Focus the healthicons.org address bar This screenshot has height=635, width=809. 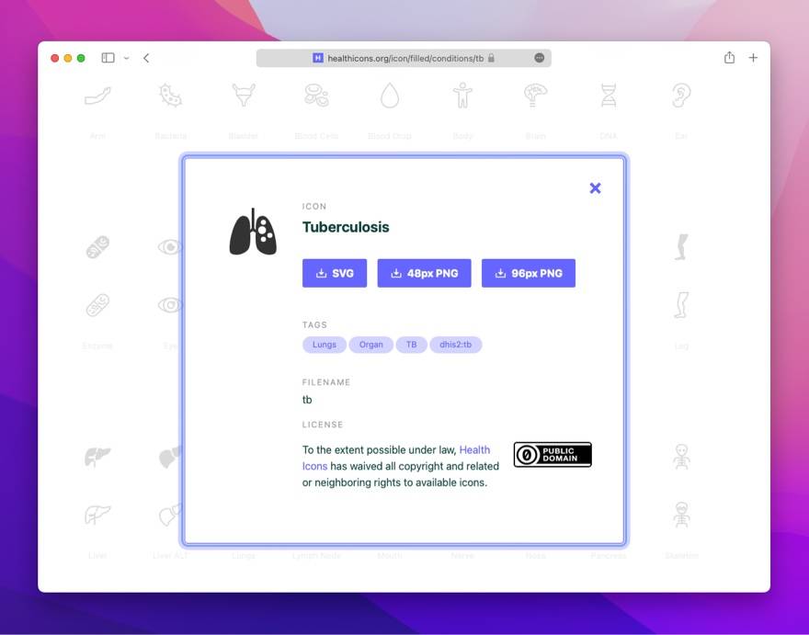click(x=404, y=58)
